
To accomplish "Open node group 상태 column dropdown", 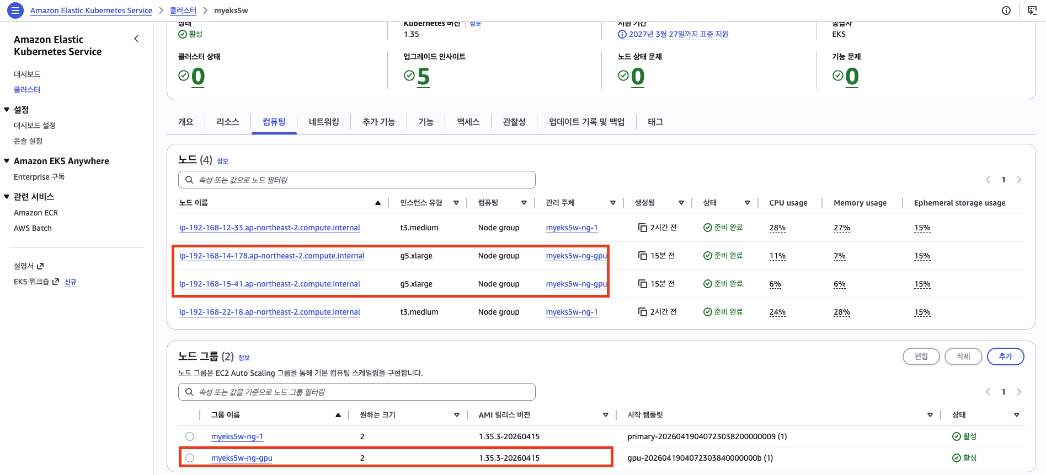I will 1017,415.
